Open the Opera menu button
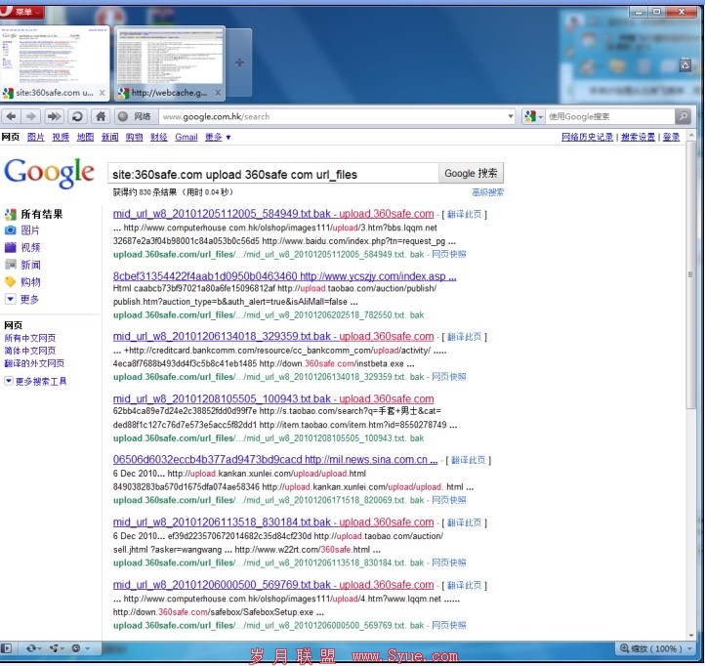705x666 pixels. tap(21, 11)
